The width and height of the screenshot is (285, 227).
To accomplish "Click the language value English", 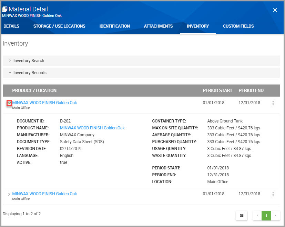I will (67, 156).
